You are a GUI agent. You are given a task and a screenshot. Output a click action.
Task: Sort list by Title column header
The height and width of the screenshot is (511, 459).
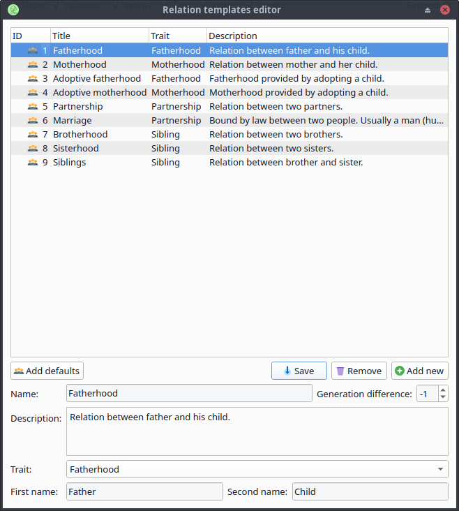99,36
